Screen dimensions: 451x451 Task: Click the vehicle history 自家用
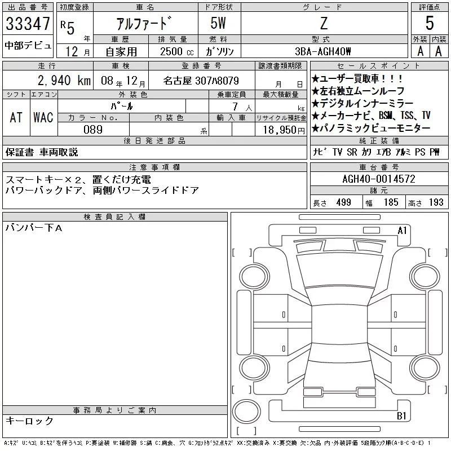(x=121, y=52)
